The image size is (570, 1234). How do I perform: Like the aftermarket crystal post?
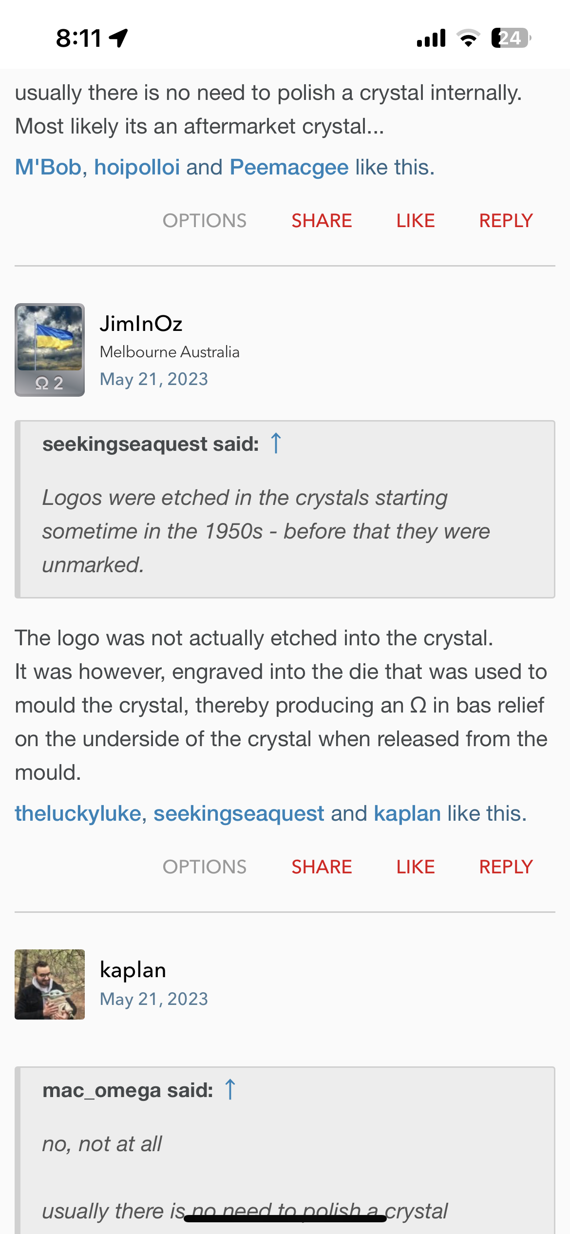coord(415,221)
